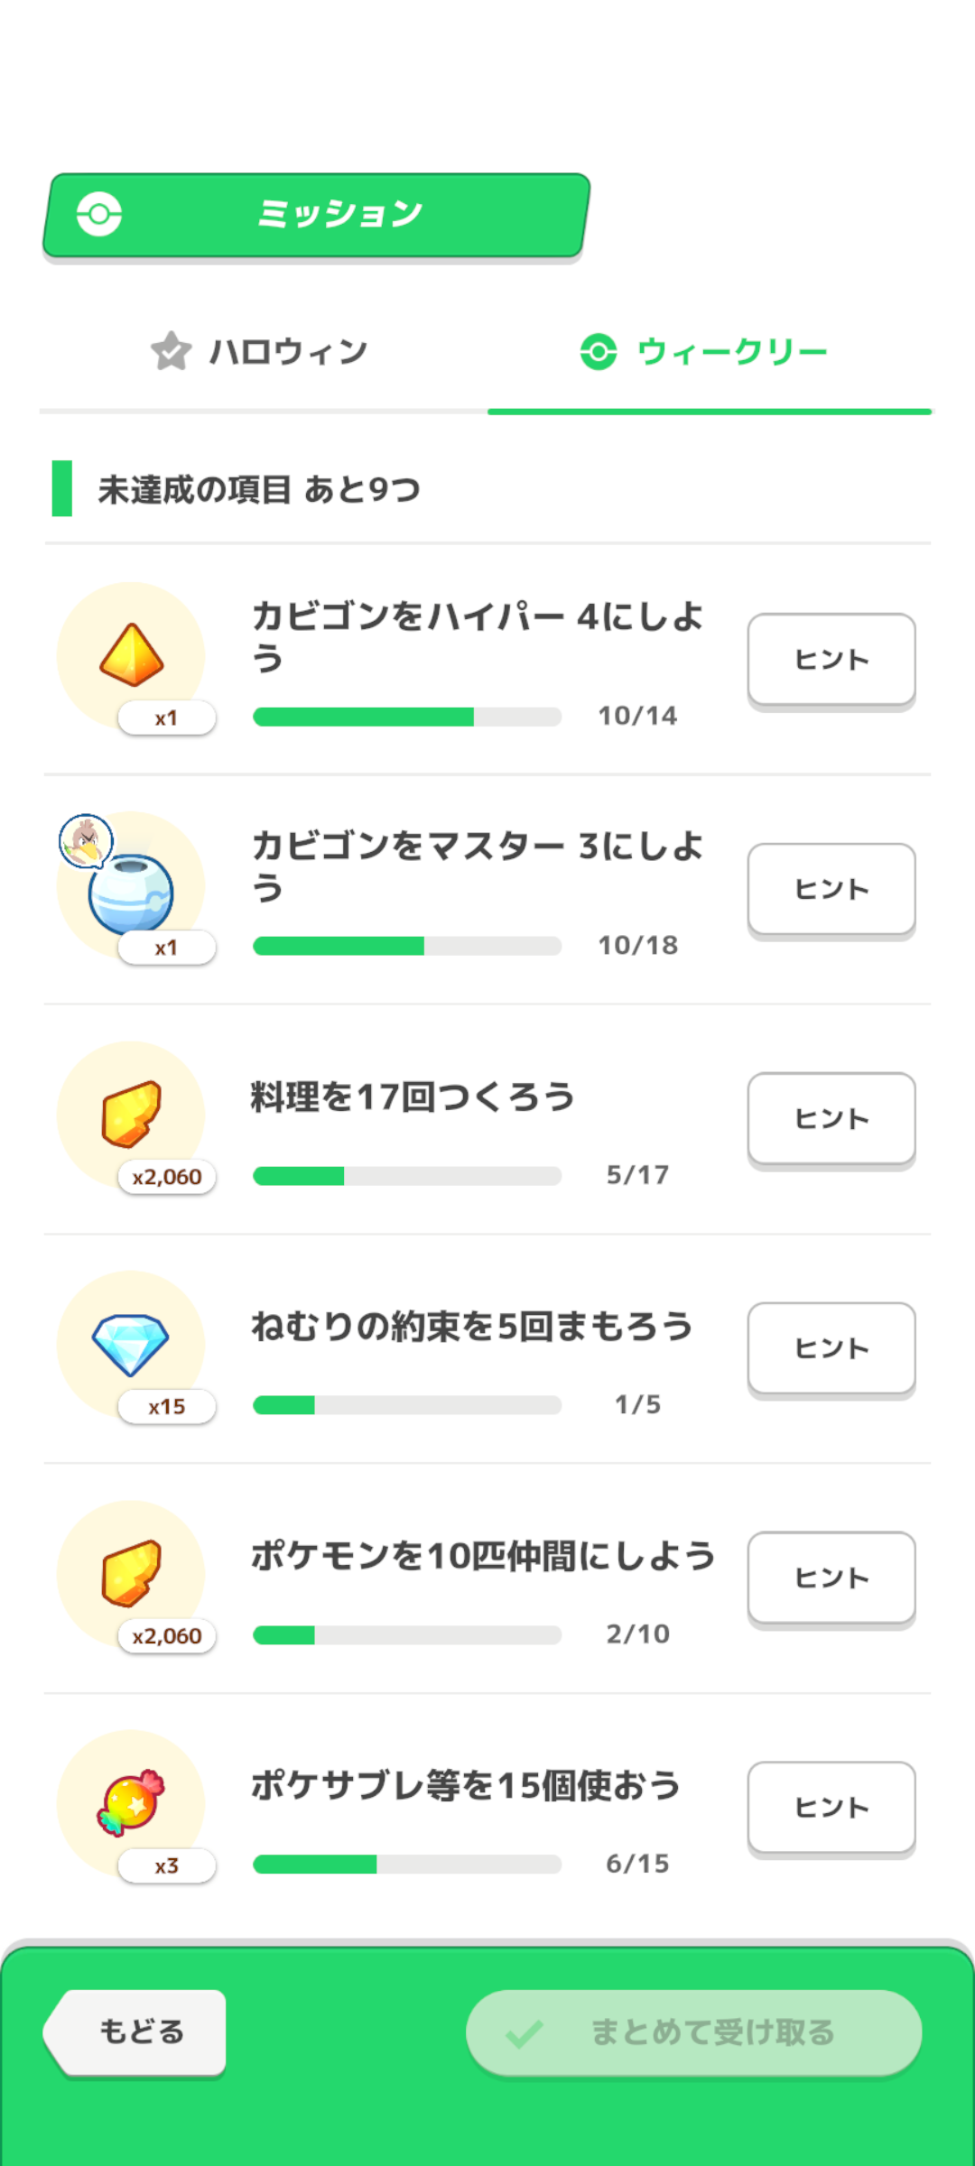Show ヒント for ねむりの約束 mission
Screen dimensions: 975x2166
point(831,1348)
